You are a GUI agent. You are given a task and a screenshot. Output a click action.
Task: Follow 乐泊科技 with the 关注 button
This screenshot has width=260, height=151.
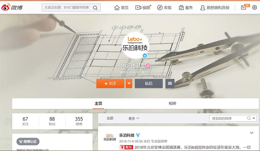click(110, 83)
